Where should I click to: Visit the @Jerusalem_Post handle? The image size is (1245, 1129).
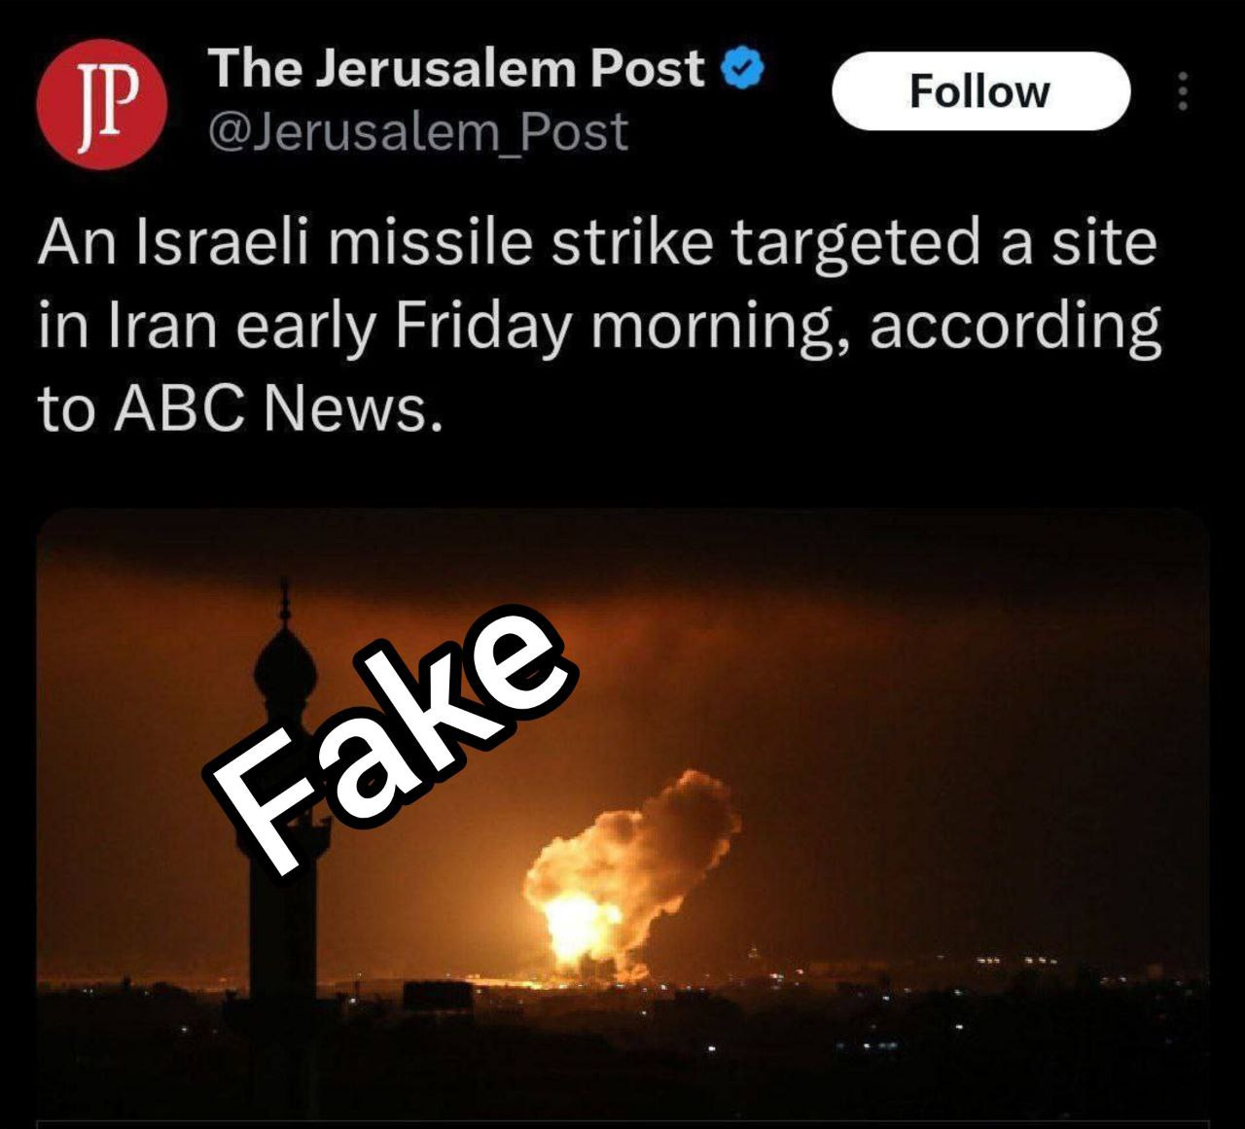coord(418,131)
